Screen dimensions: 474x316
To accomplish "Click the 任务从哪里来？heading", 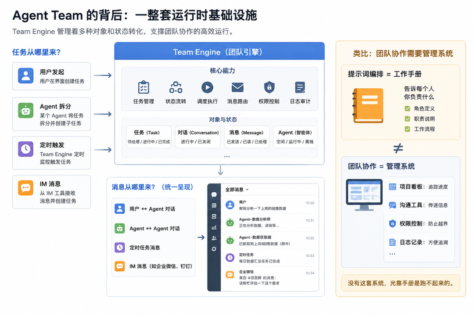I will pos(36,52).
